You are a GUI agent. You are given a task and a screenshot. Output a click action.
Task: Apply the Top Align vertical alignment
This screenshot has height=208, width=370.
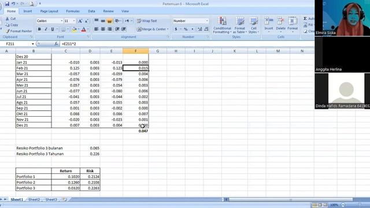(x=97, y=21)
